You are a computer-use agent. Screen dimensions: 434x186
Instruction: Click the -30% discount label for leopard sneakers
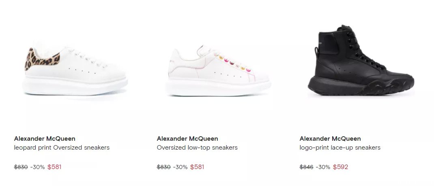37,167
